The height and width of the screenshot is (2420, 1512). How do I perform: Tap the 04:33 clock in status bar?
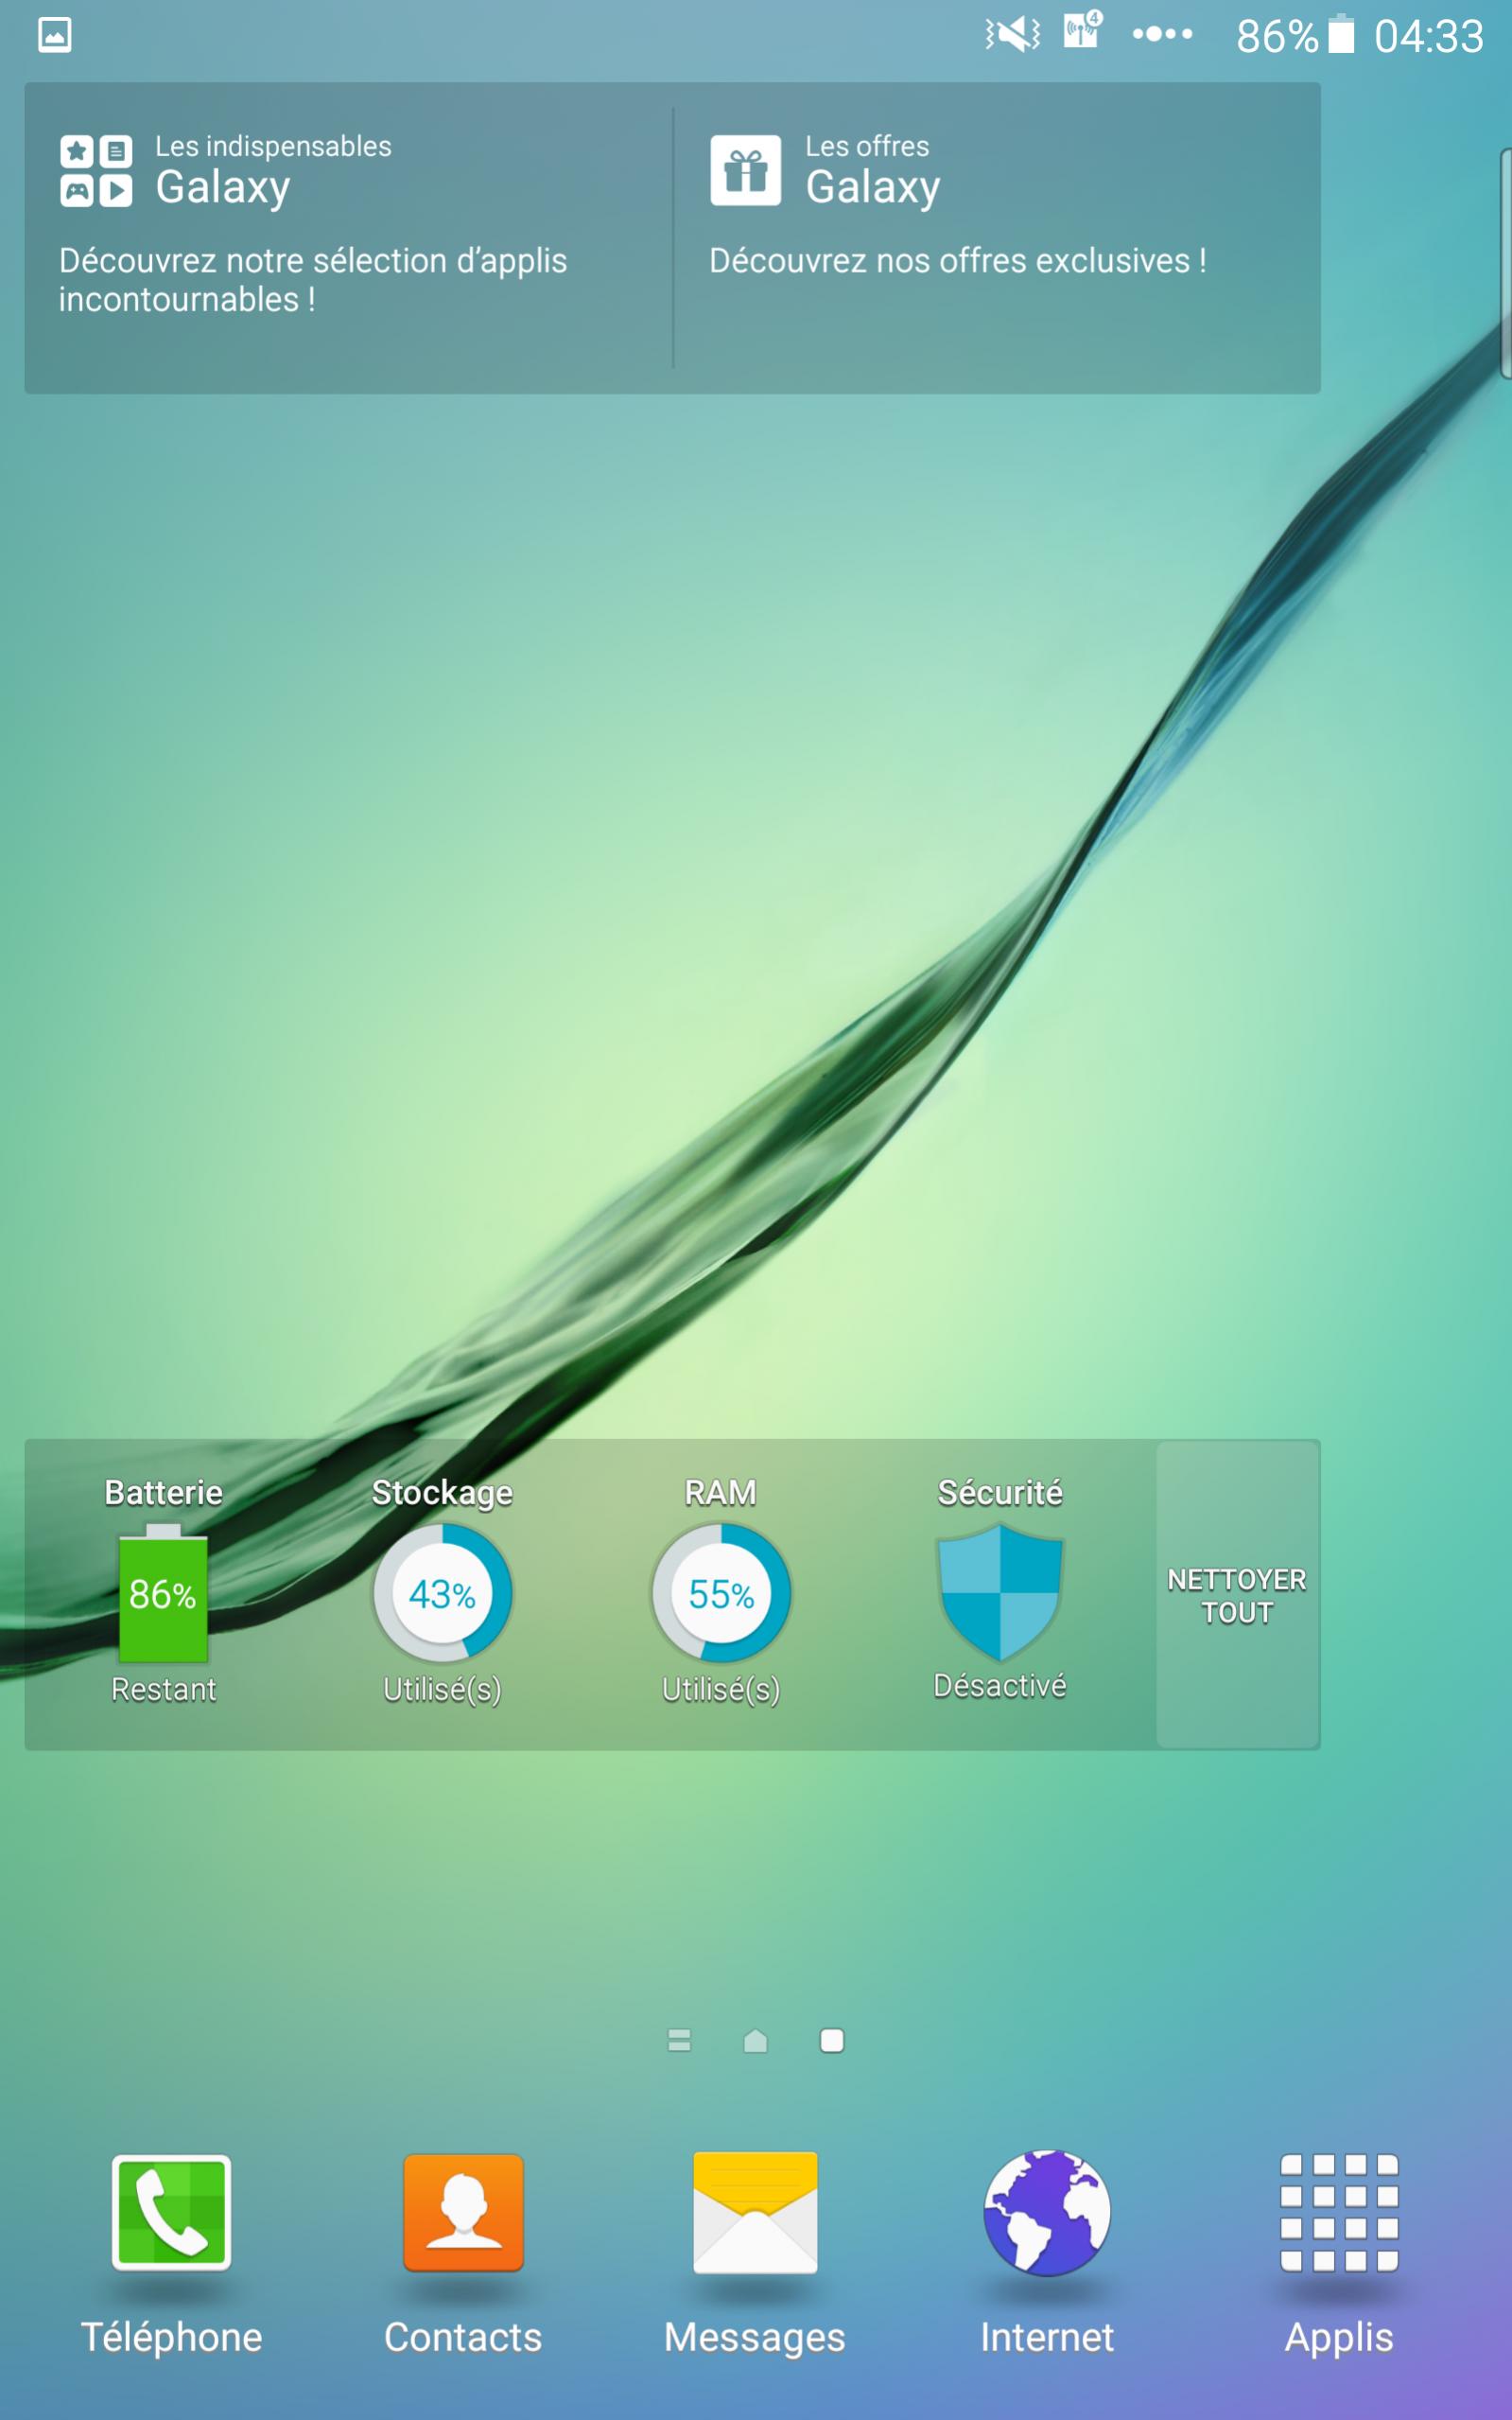(1429, 36)
